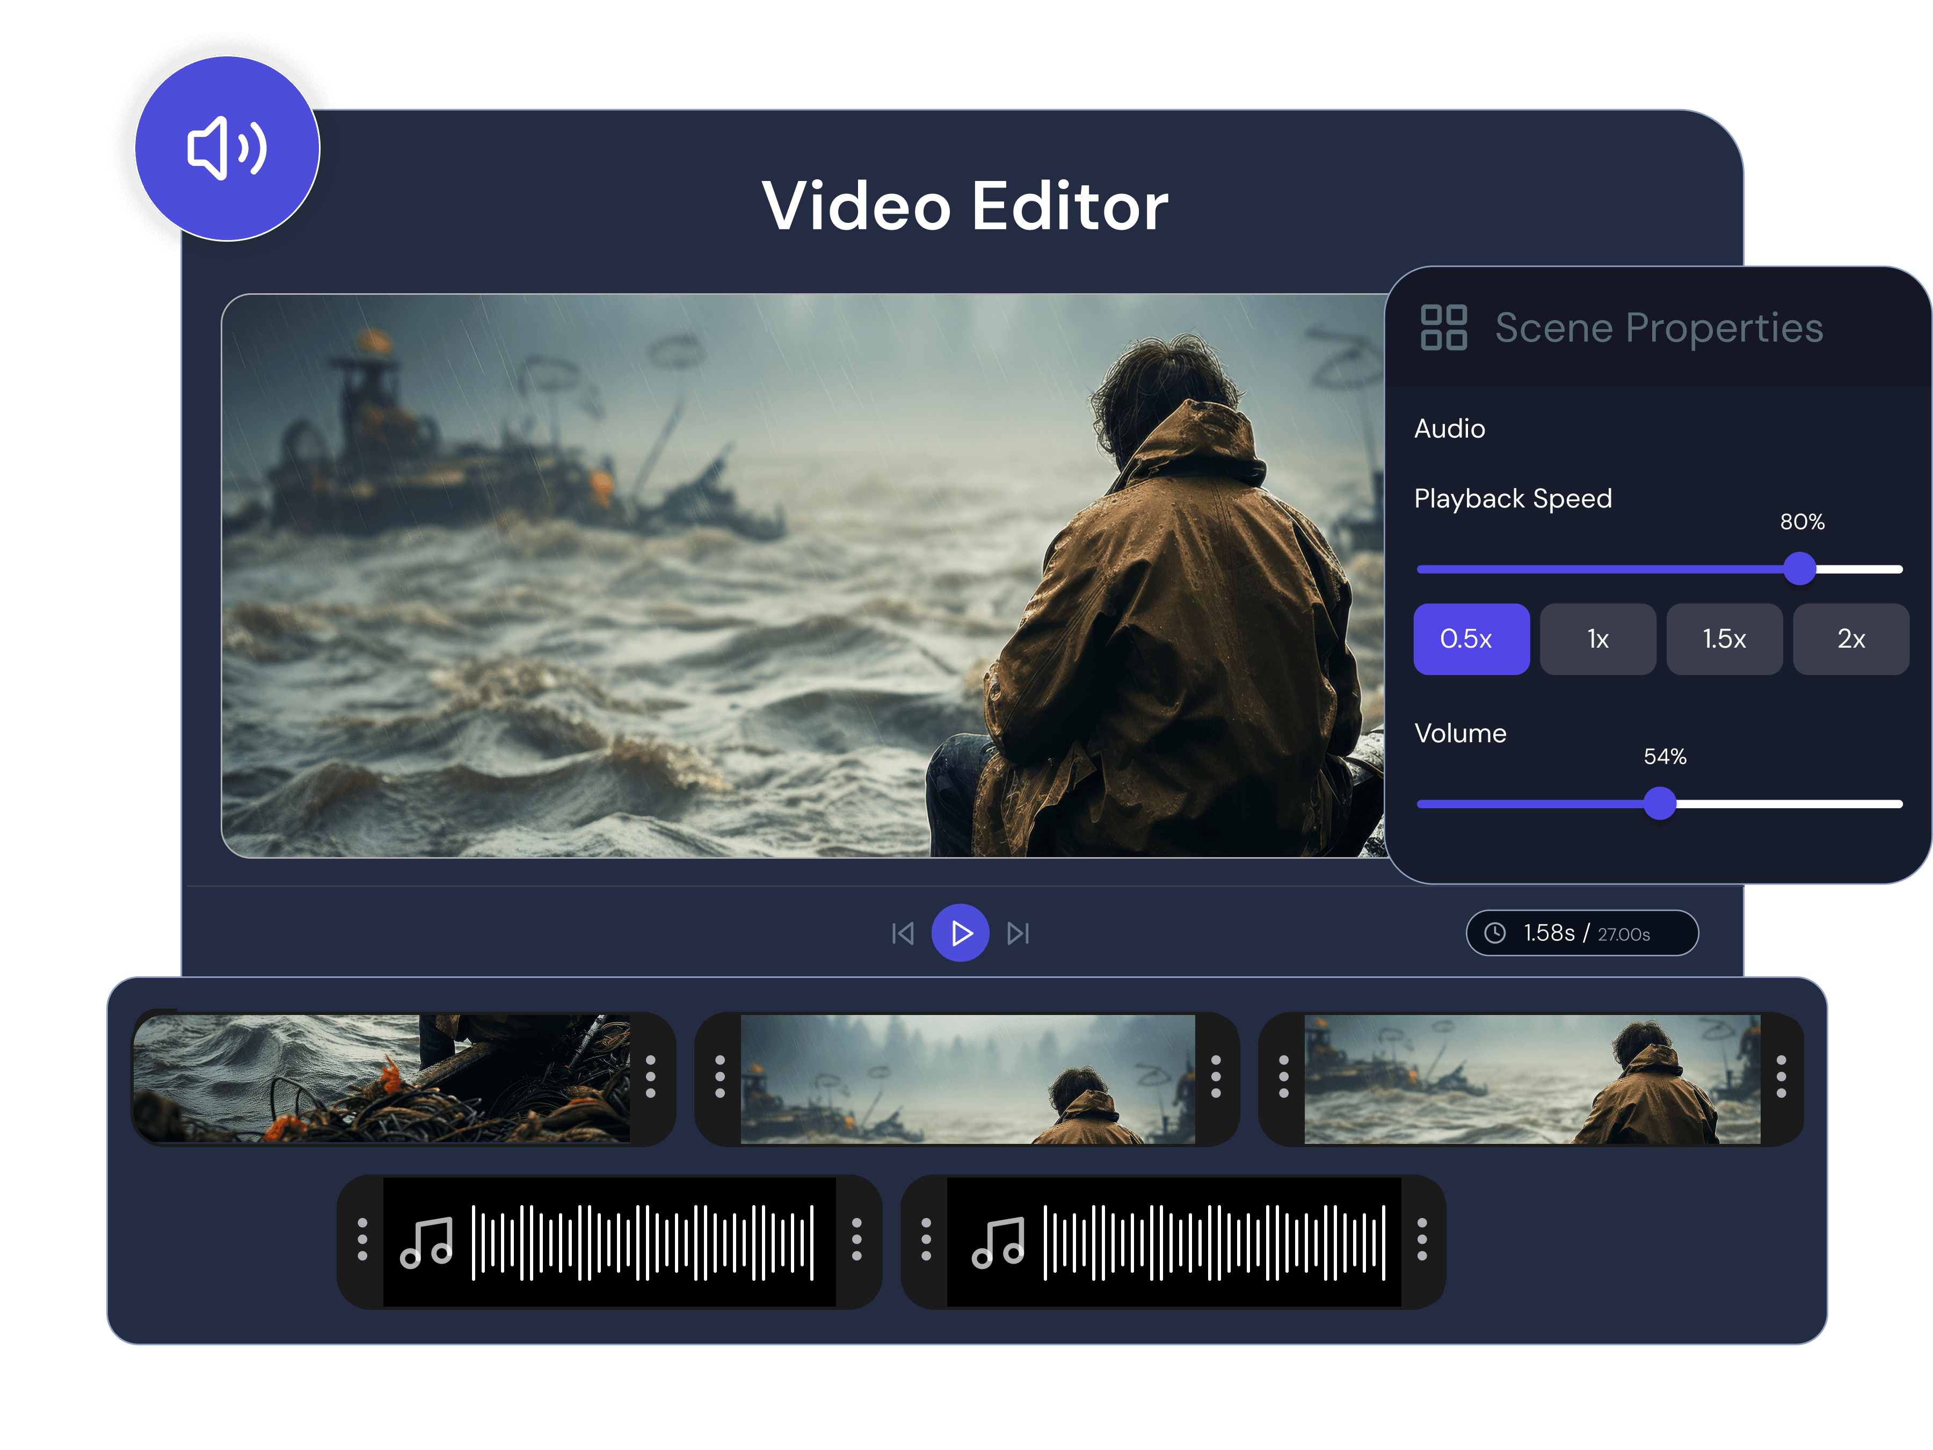Click the blue speaker audio icon
1933x1450 pixels.
coord(227,149)
